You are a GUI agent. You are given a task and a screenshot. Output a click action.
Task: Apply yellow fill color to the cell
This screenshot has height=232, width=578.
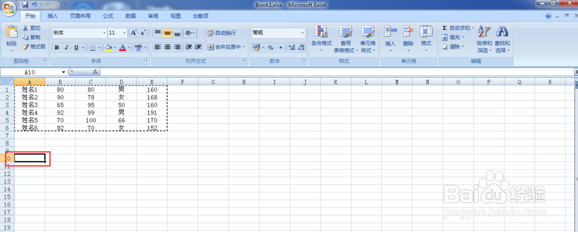tap(109, 47)
